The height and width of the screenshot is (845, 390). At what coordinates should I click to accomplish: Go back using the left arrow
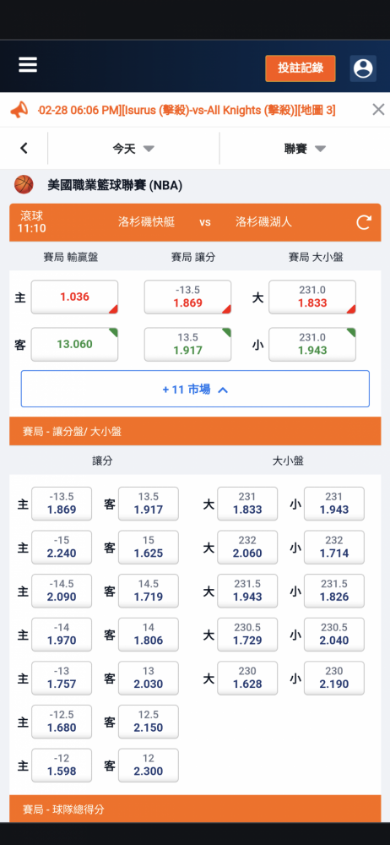(24, 148)
